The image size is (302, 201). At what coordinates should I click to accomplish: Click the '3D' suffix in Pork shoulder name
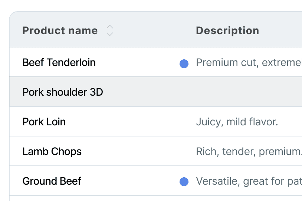[x=96, y=92]
